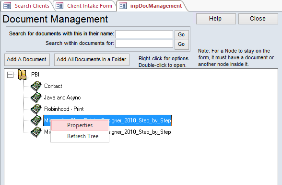Viewport: 282px width, 185px height.
Task: Click Go next to document name search
Action: (181, 34)
